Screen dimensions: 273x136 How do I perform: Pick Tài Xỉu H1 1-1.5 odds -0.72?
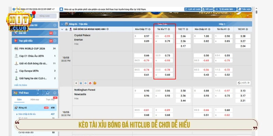coord(224,70)
